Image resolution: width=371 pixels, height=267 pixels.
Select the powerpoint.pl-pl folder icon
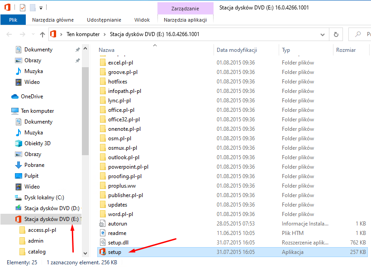click(x=103, y=167)
